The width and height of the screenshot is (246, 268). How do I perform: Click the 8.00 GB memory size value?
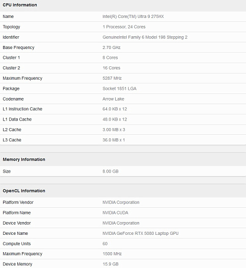click(x=111, y=171)
